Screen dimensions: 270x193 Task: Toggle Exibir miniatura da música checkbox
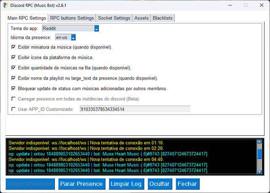pos(13,47)
